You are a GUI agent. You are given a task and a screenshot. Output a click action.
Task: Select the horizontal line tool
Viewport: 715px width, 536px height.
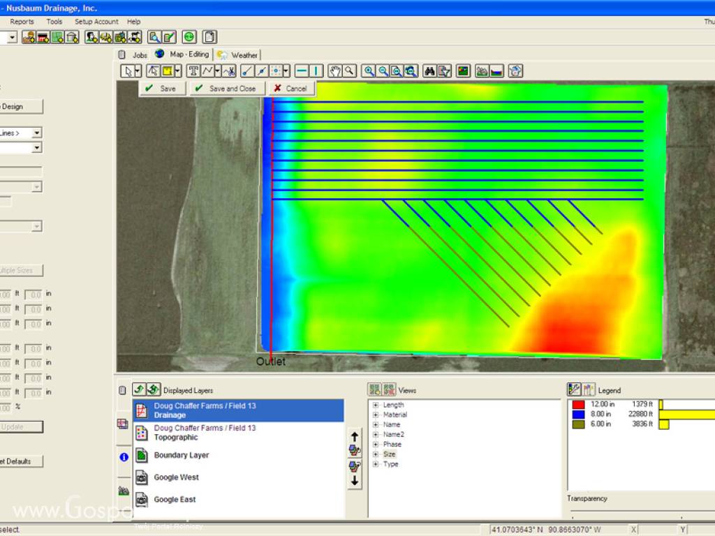(302, 71)
